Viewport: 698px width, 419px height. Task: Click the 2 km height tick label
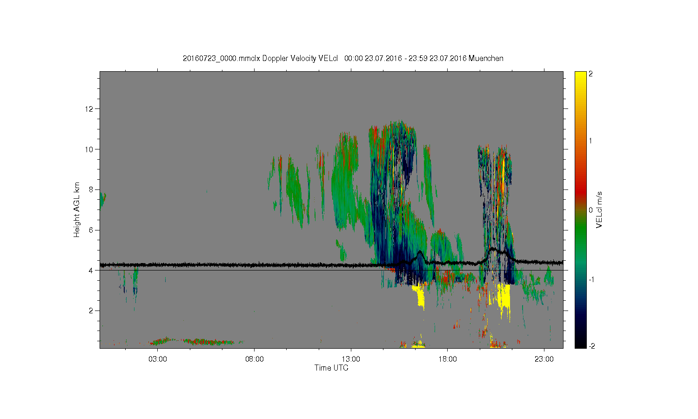pos(91,311)
